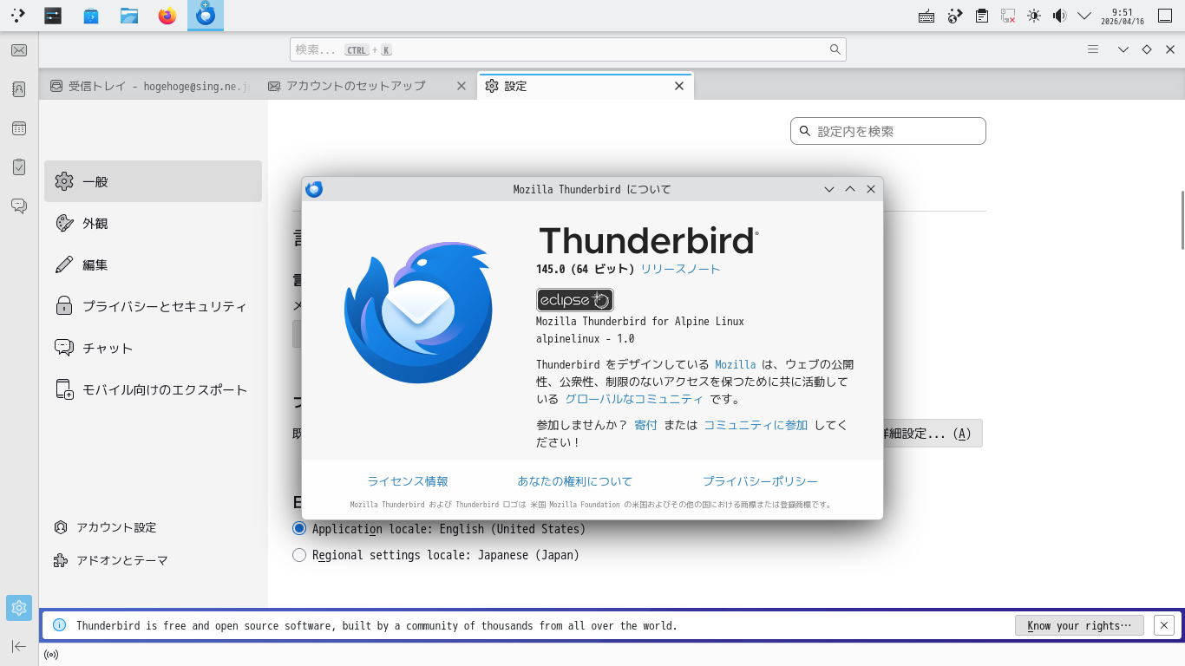This screenshot has height=666, width=1185.
Task: Open the clipboard tray icon
Action: 981,16
